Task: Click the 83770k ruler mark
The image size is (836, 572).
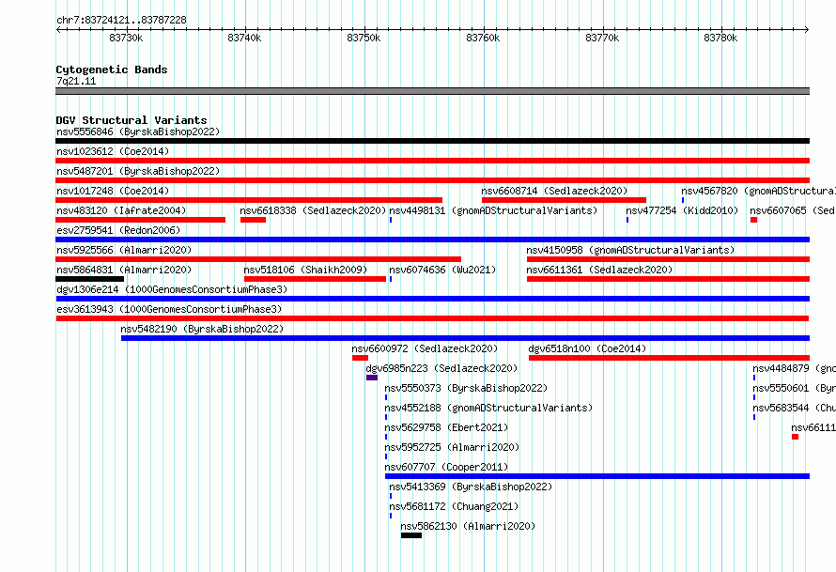Action: pyautogui.click(x=602, y=38)
